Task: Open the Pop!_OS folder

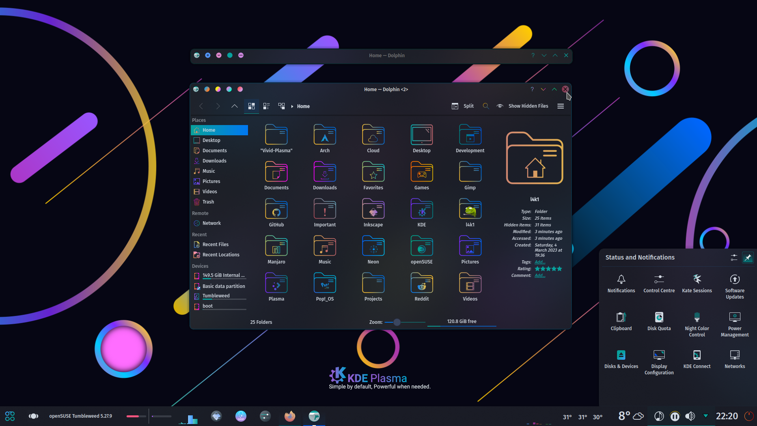Action: [x=324, y=287]
